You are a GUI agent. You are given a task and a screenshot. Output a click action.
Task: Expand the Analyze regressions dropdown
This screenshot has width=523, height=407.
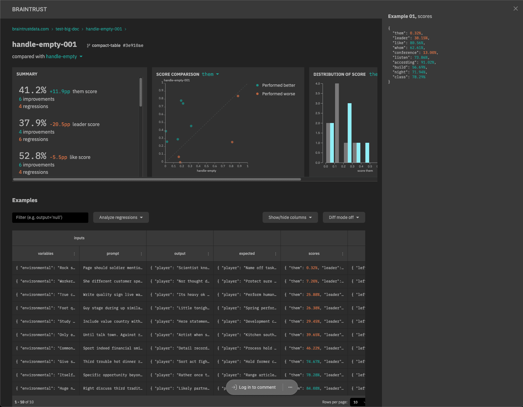pos(121,217)
